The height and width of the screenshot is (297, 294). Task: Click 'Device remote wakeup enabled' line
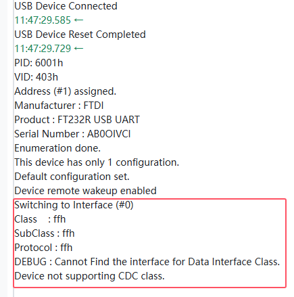(x=85, y=191)
